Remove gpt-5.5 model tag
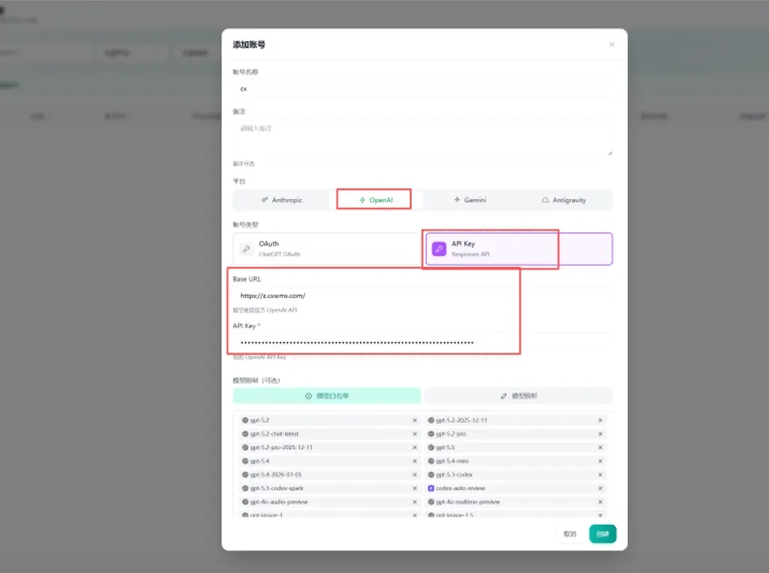The width and height of the screenshot is (769, 573). (x=600, y=448)
